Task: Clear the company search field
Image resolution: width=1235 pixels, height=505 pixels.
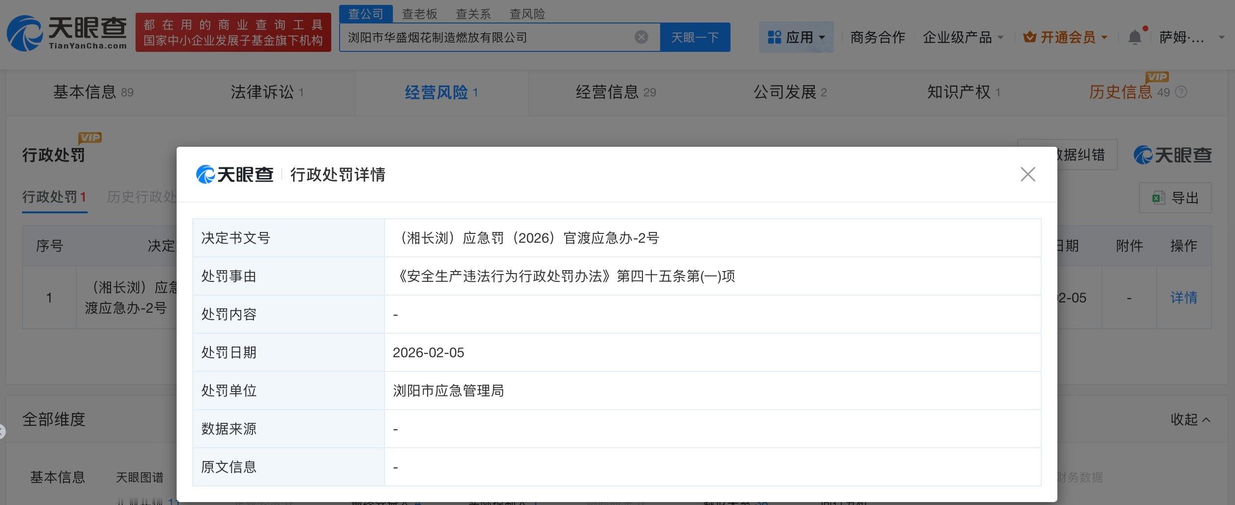Action: (641, 37)
